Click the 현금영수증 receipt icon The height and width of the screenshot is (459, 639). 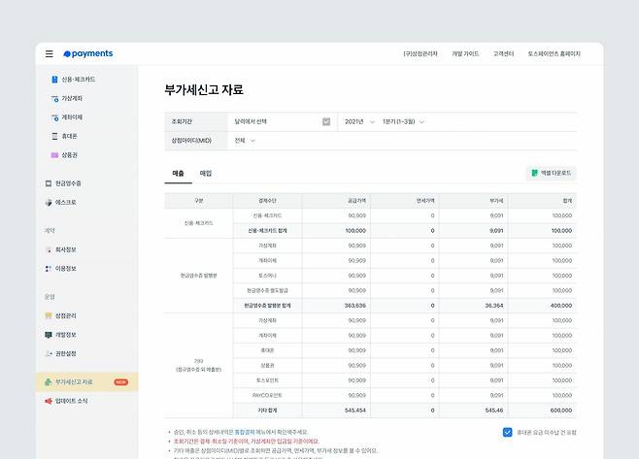point(49,183)
